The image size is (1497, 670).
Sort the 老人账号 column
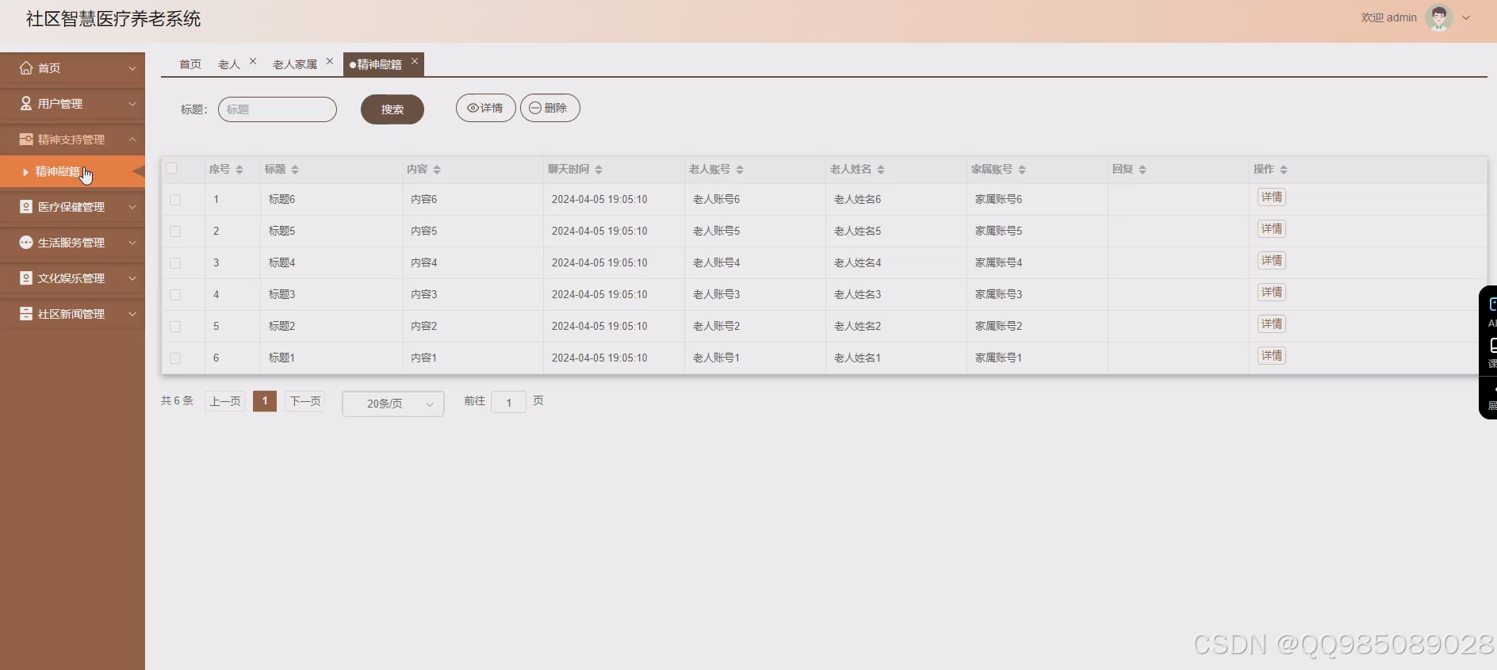tap(740, 170)
